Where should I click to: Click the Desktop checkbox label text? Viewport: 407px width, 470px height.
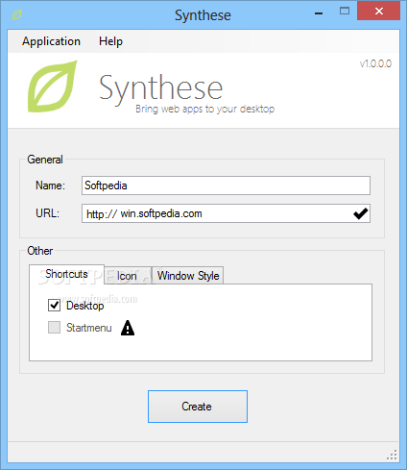point(85,306)
